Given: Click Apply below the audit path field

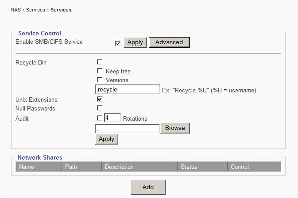Looking at the screenshot, I should [106, 139].
